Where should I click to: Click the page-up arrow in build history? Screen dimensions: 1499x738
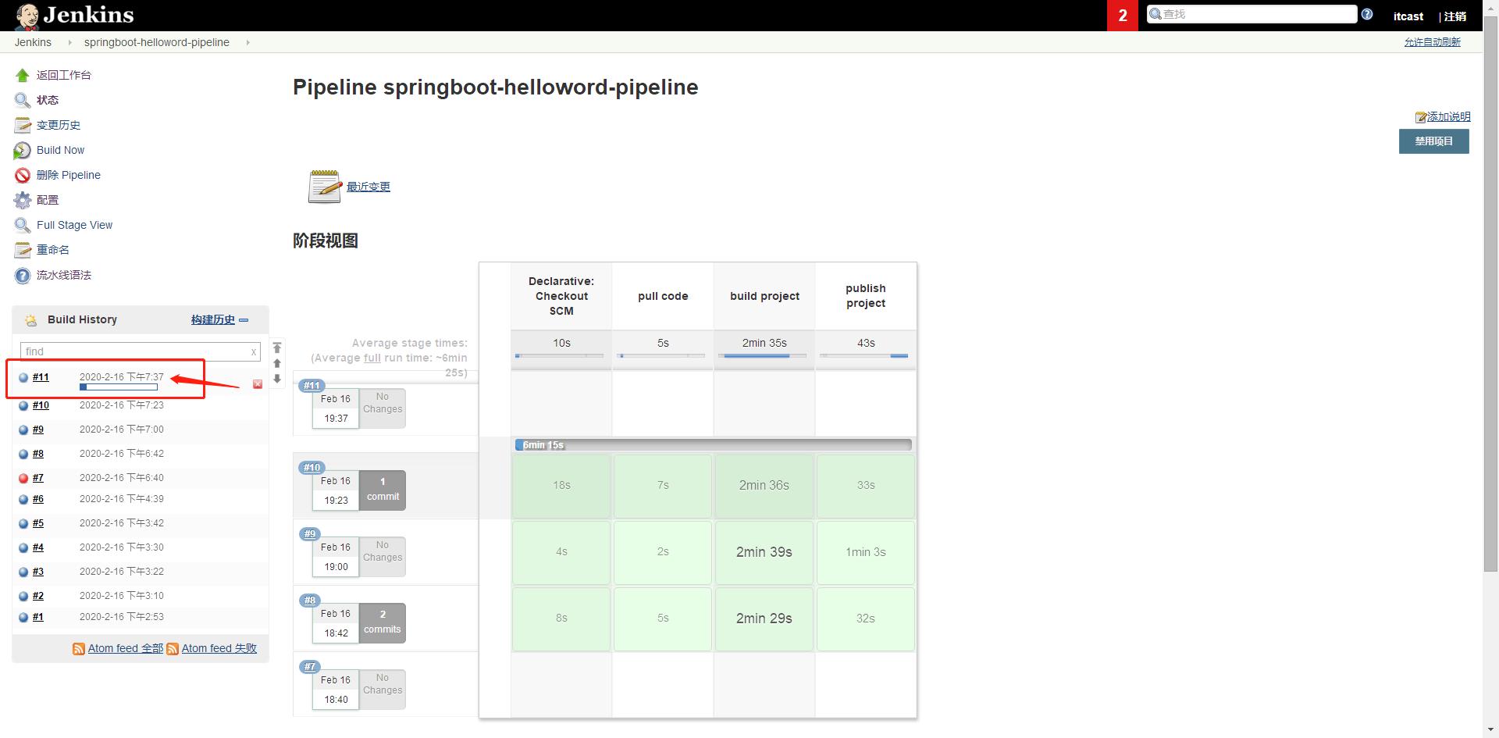(x=277, y=364)
